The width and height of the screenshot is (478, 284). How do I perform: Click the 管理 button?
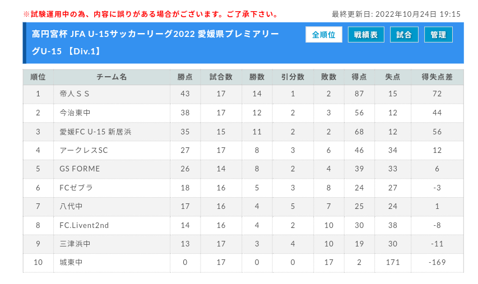point(438,35)
